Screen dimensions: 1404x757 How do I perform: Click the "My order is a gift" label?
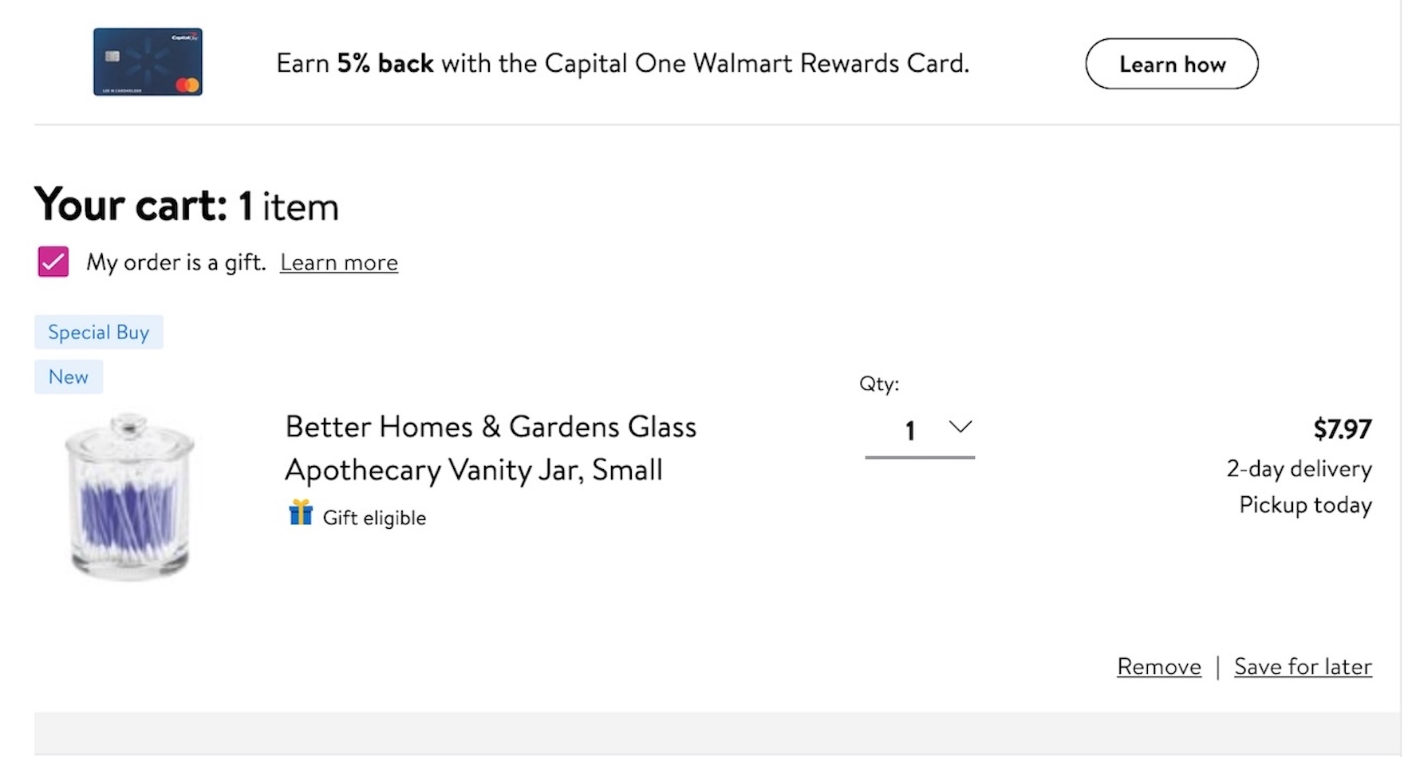point(175,262)
